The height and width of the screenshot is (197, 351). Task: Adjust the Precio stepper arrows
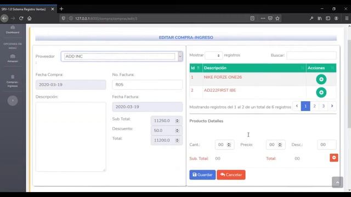pyautogui.click(x=280, y=144)
